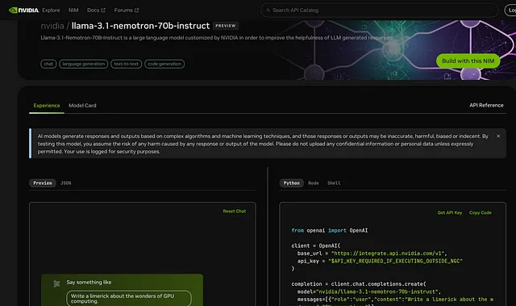The width and height of the screenshot is (516, 306).
Task: Click the model name string in code
Action: pyautogui.click(x=377, y=291)
